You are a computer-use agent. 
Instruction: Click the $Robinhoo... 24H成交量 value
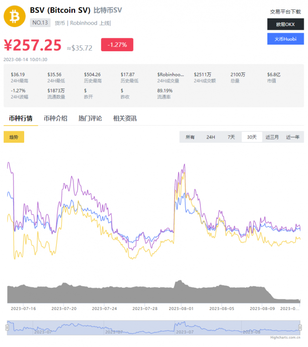(x=171, y=74)
